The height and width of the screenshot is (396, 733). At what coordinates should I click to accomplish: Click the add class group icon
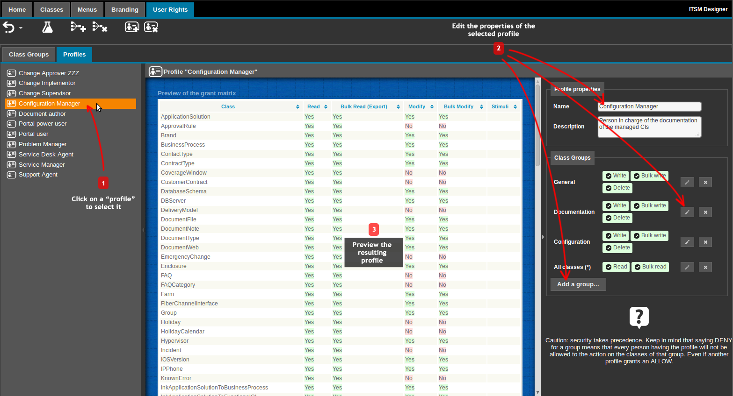(x=78, y=27)
